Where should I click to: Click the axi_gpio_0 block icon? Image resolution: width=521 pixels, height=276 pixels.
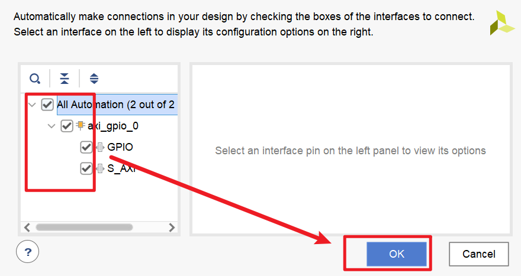click(81, 125)
